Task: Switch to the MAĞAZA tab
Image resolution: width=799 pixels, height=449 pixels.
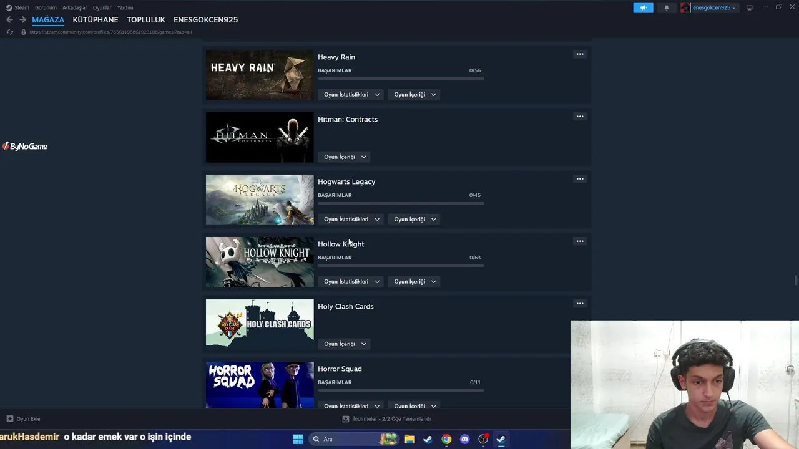Action: (48, 19)
